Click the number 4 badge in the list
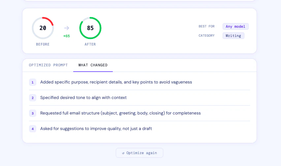The height and width of the screenshot is (166, 281). click(33, 129)
